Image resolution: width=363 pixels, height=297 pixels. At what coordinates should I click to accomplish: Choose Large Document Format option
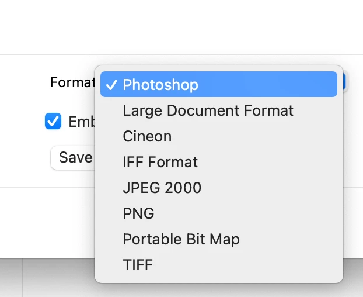(x=208, y=110)
